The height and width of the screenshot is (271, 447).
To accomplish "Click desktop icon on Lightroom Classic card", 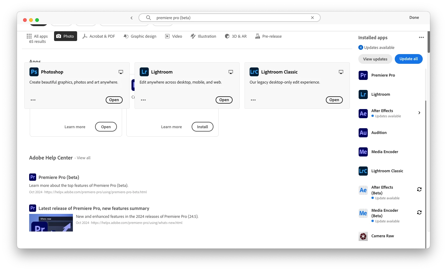I will click(x=341, y=72).
